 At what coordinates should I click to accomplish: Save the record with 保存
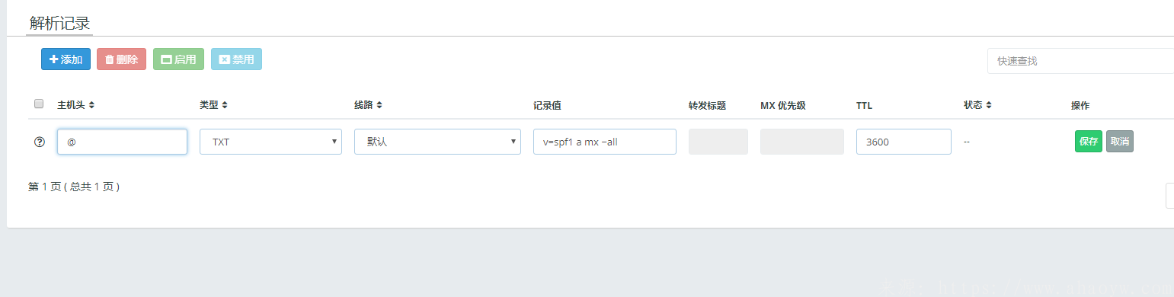pos(1089,142)
